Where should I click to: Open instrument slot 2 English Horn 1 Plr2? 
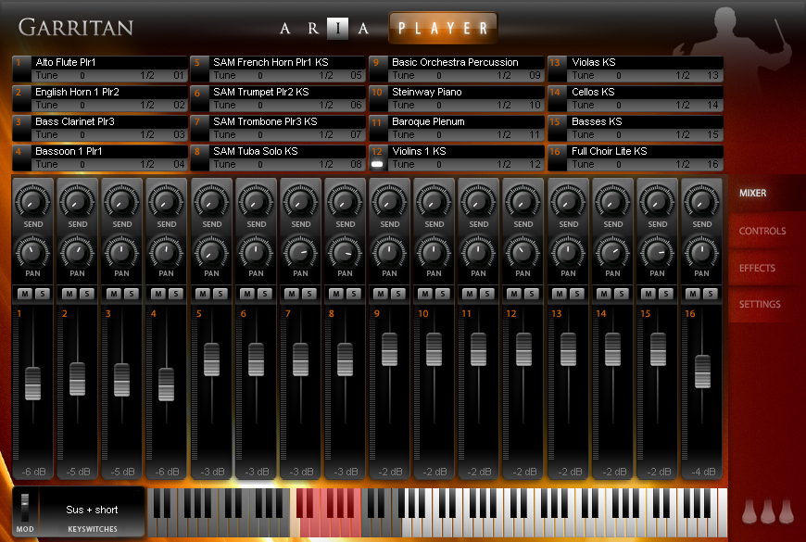(x=109, y=92)
